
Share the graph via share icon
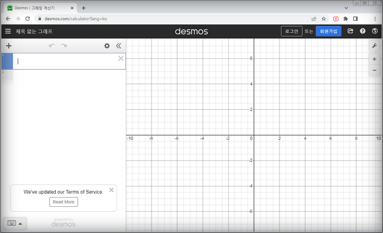(350, 31)
